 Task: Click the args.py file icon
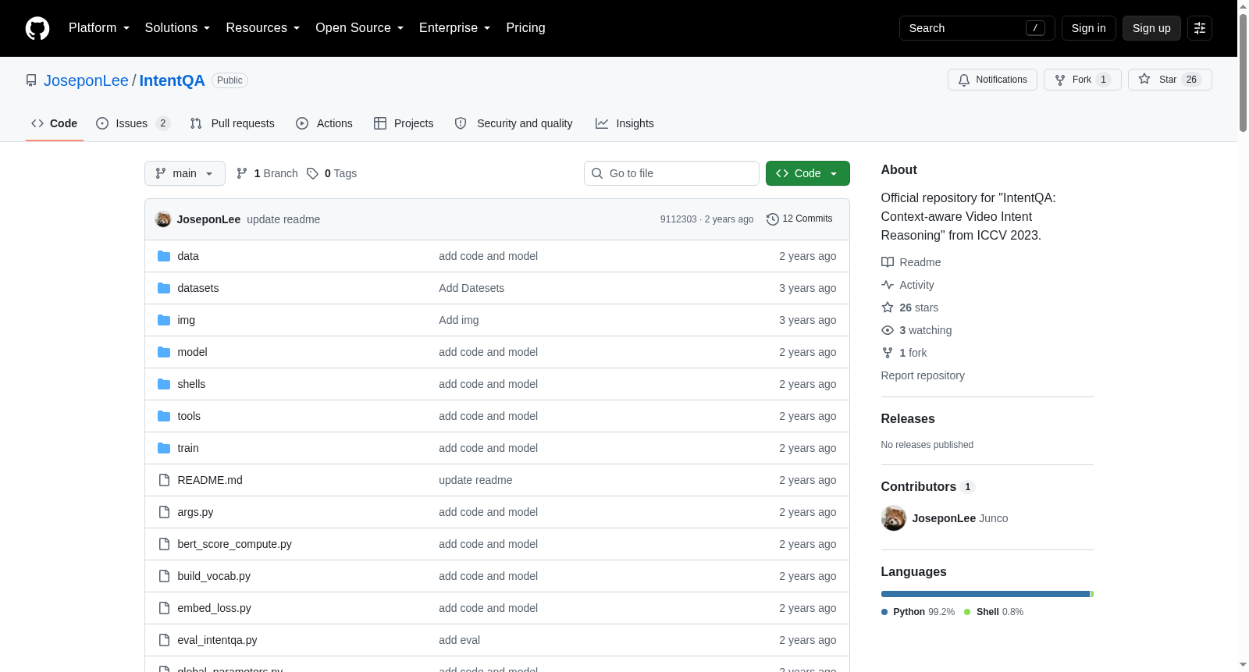pyautogui.click(x=164, y=512)
